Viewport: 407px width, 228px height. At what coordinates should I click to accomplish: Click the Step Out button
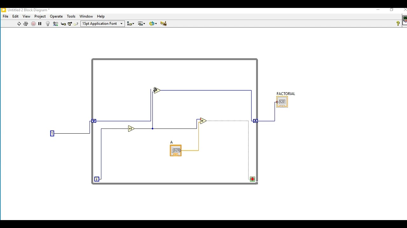pos(76,24)
